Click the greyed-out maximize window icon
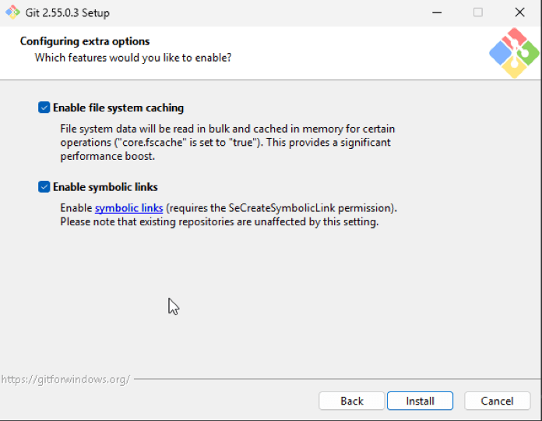Screen dimensions: 542x421 point(478,12)
